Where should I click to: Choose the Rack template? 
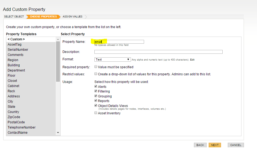pos(31,91)
